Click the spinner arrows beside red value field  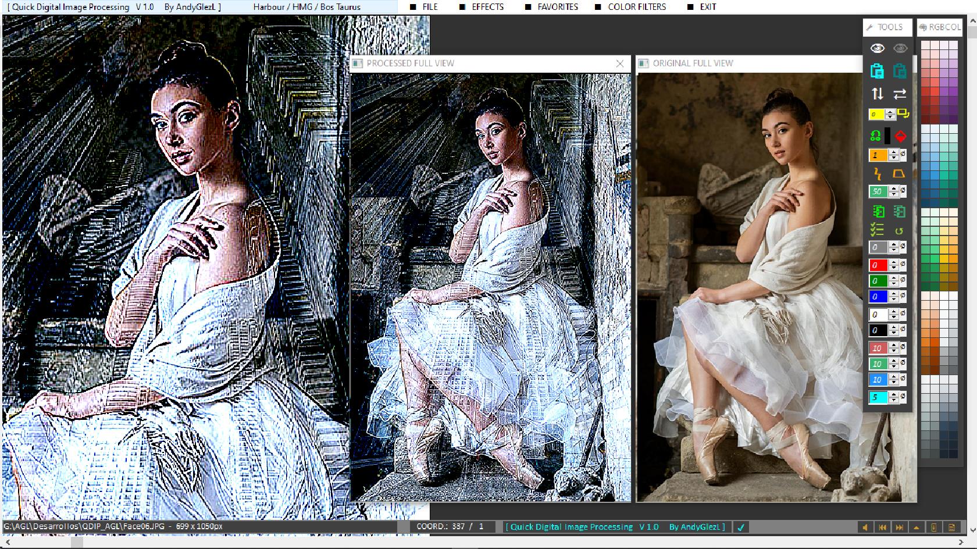point(894,265)
